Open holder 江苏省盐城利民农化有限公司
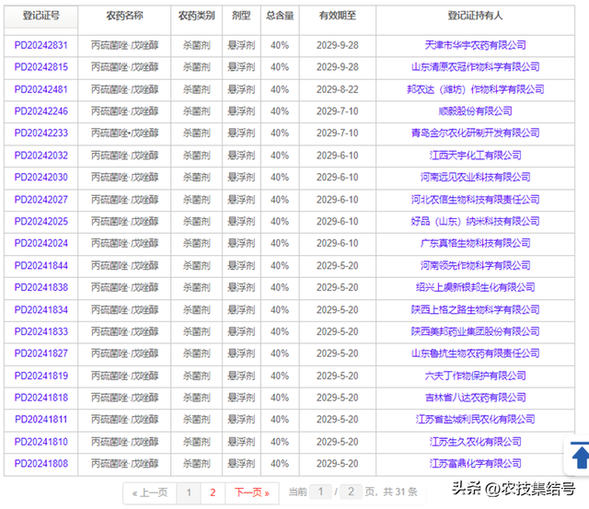The width and height of the screenshot is (589, 509). [x=475, y=419]
